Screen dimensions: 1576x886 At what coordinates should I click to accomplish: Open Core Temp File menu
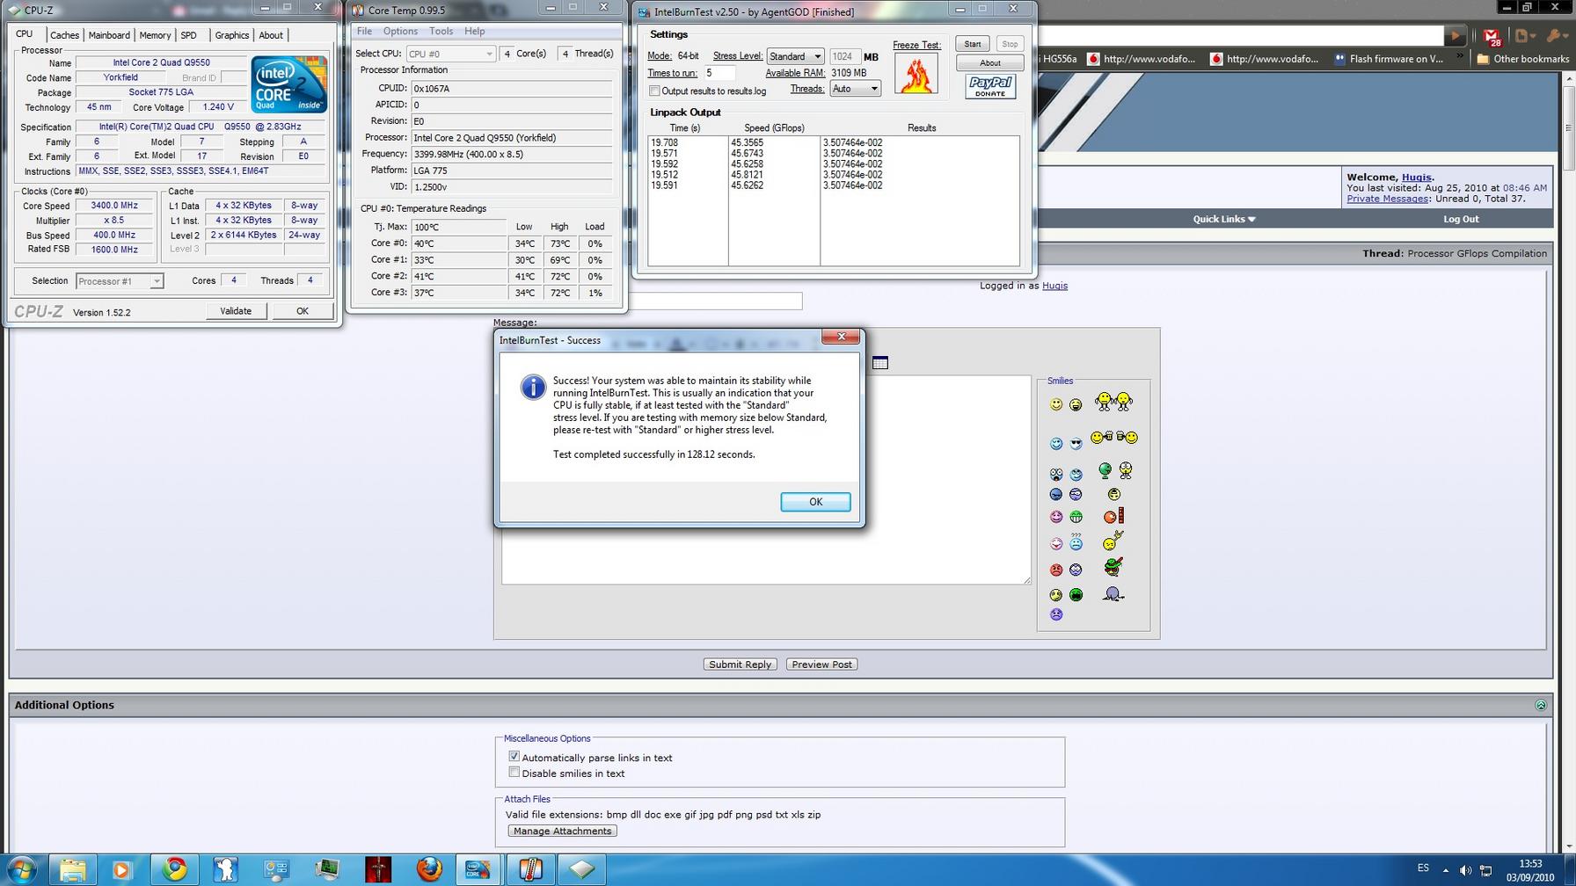point(364,31)
